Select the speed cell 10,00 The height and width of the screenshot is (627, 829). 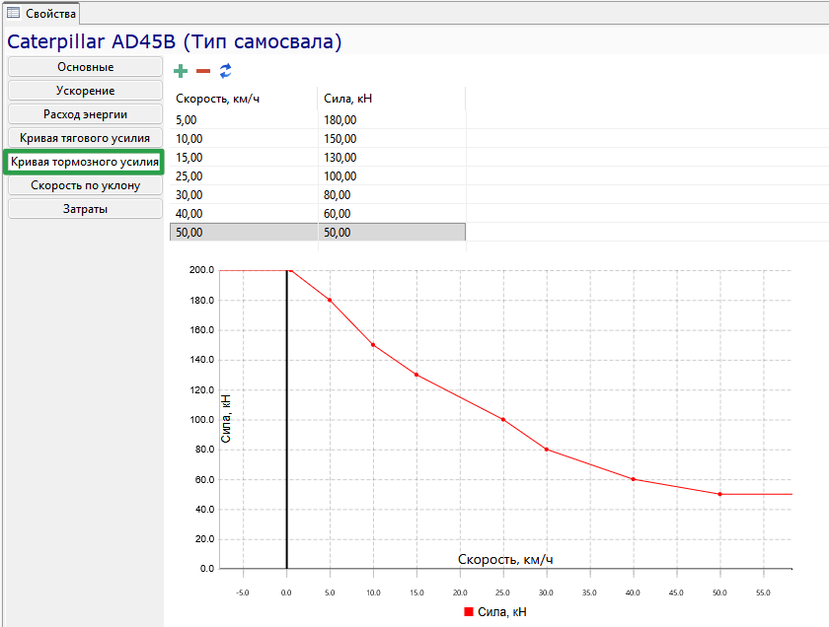(x=244, y=139)
